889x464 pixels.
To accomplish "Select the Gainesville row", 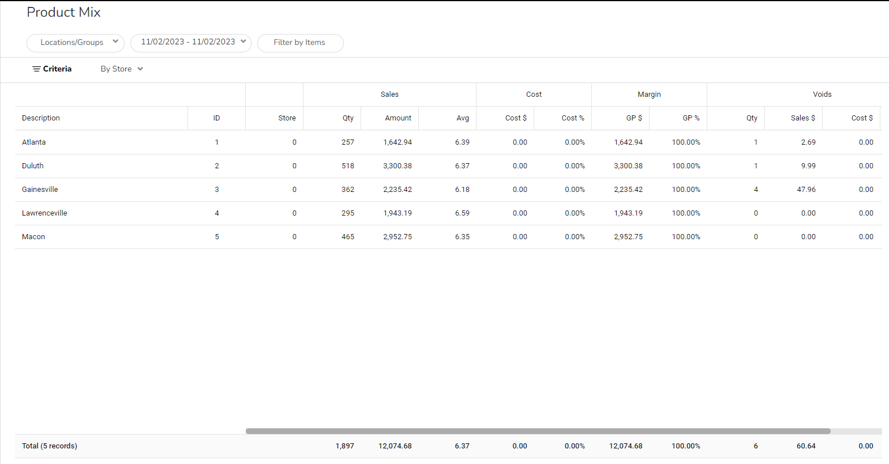I will coord(40,190).
